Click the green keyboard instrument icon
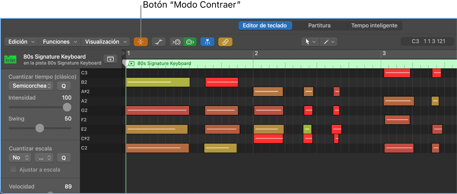 click(x=11, y=59)
